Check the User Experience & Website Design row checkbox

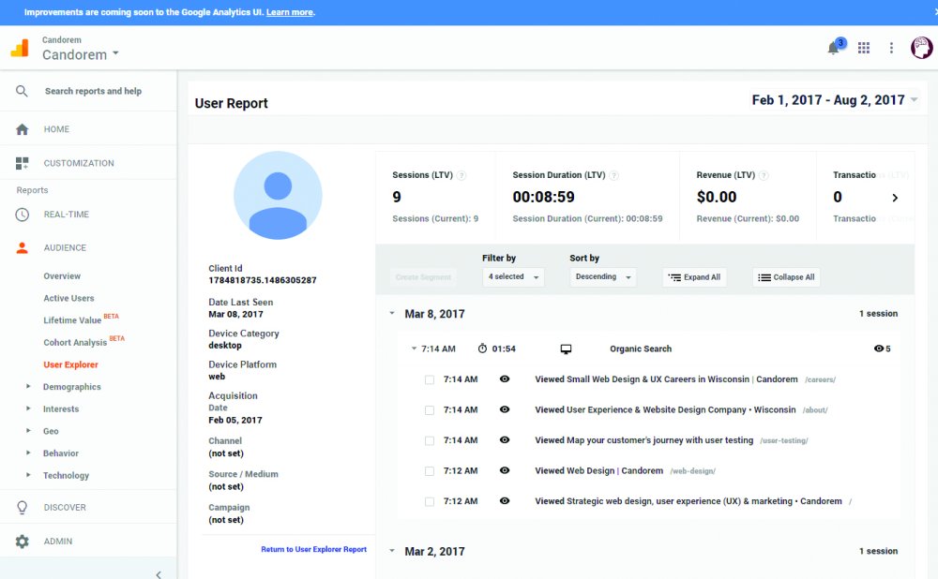pyautogui.click(x=430, y=410)
